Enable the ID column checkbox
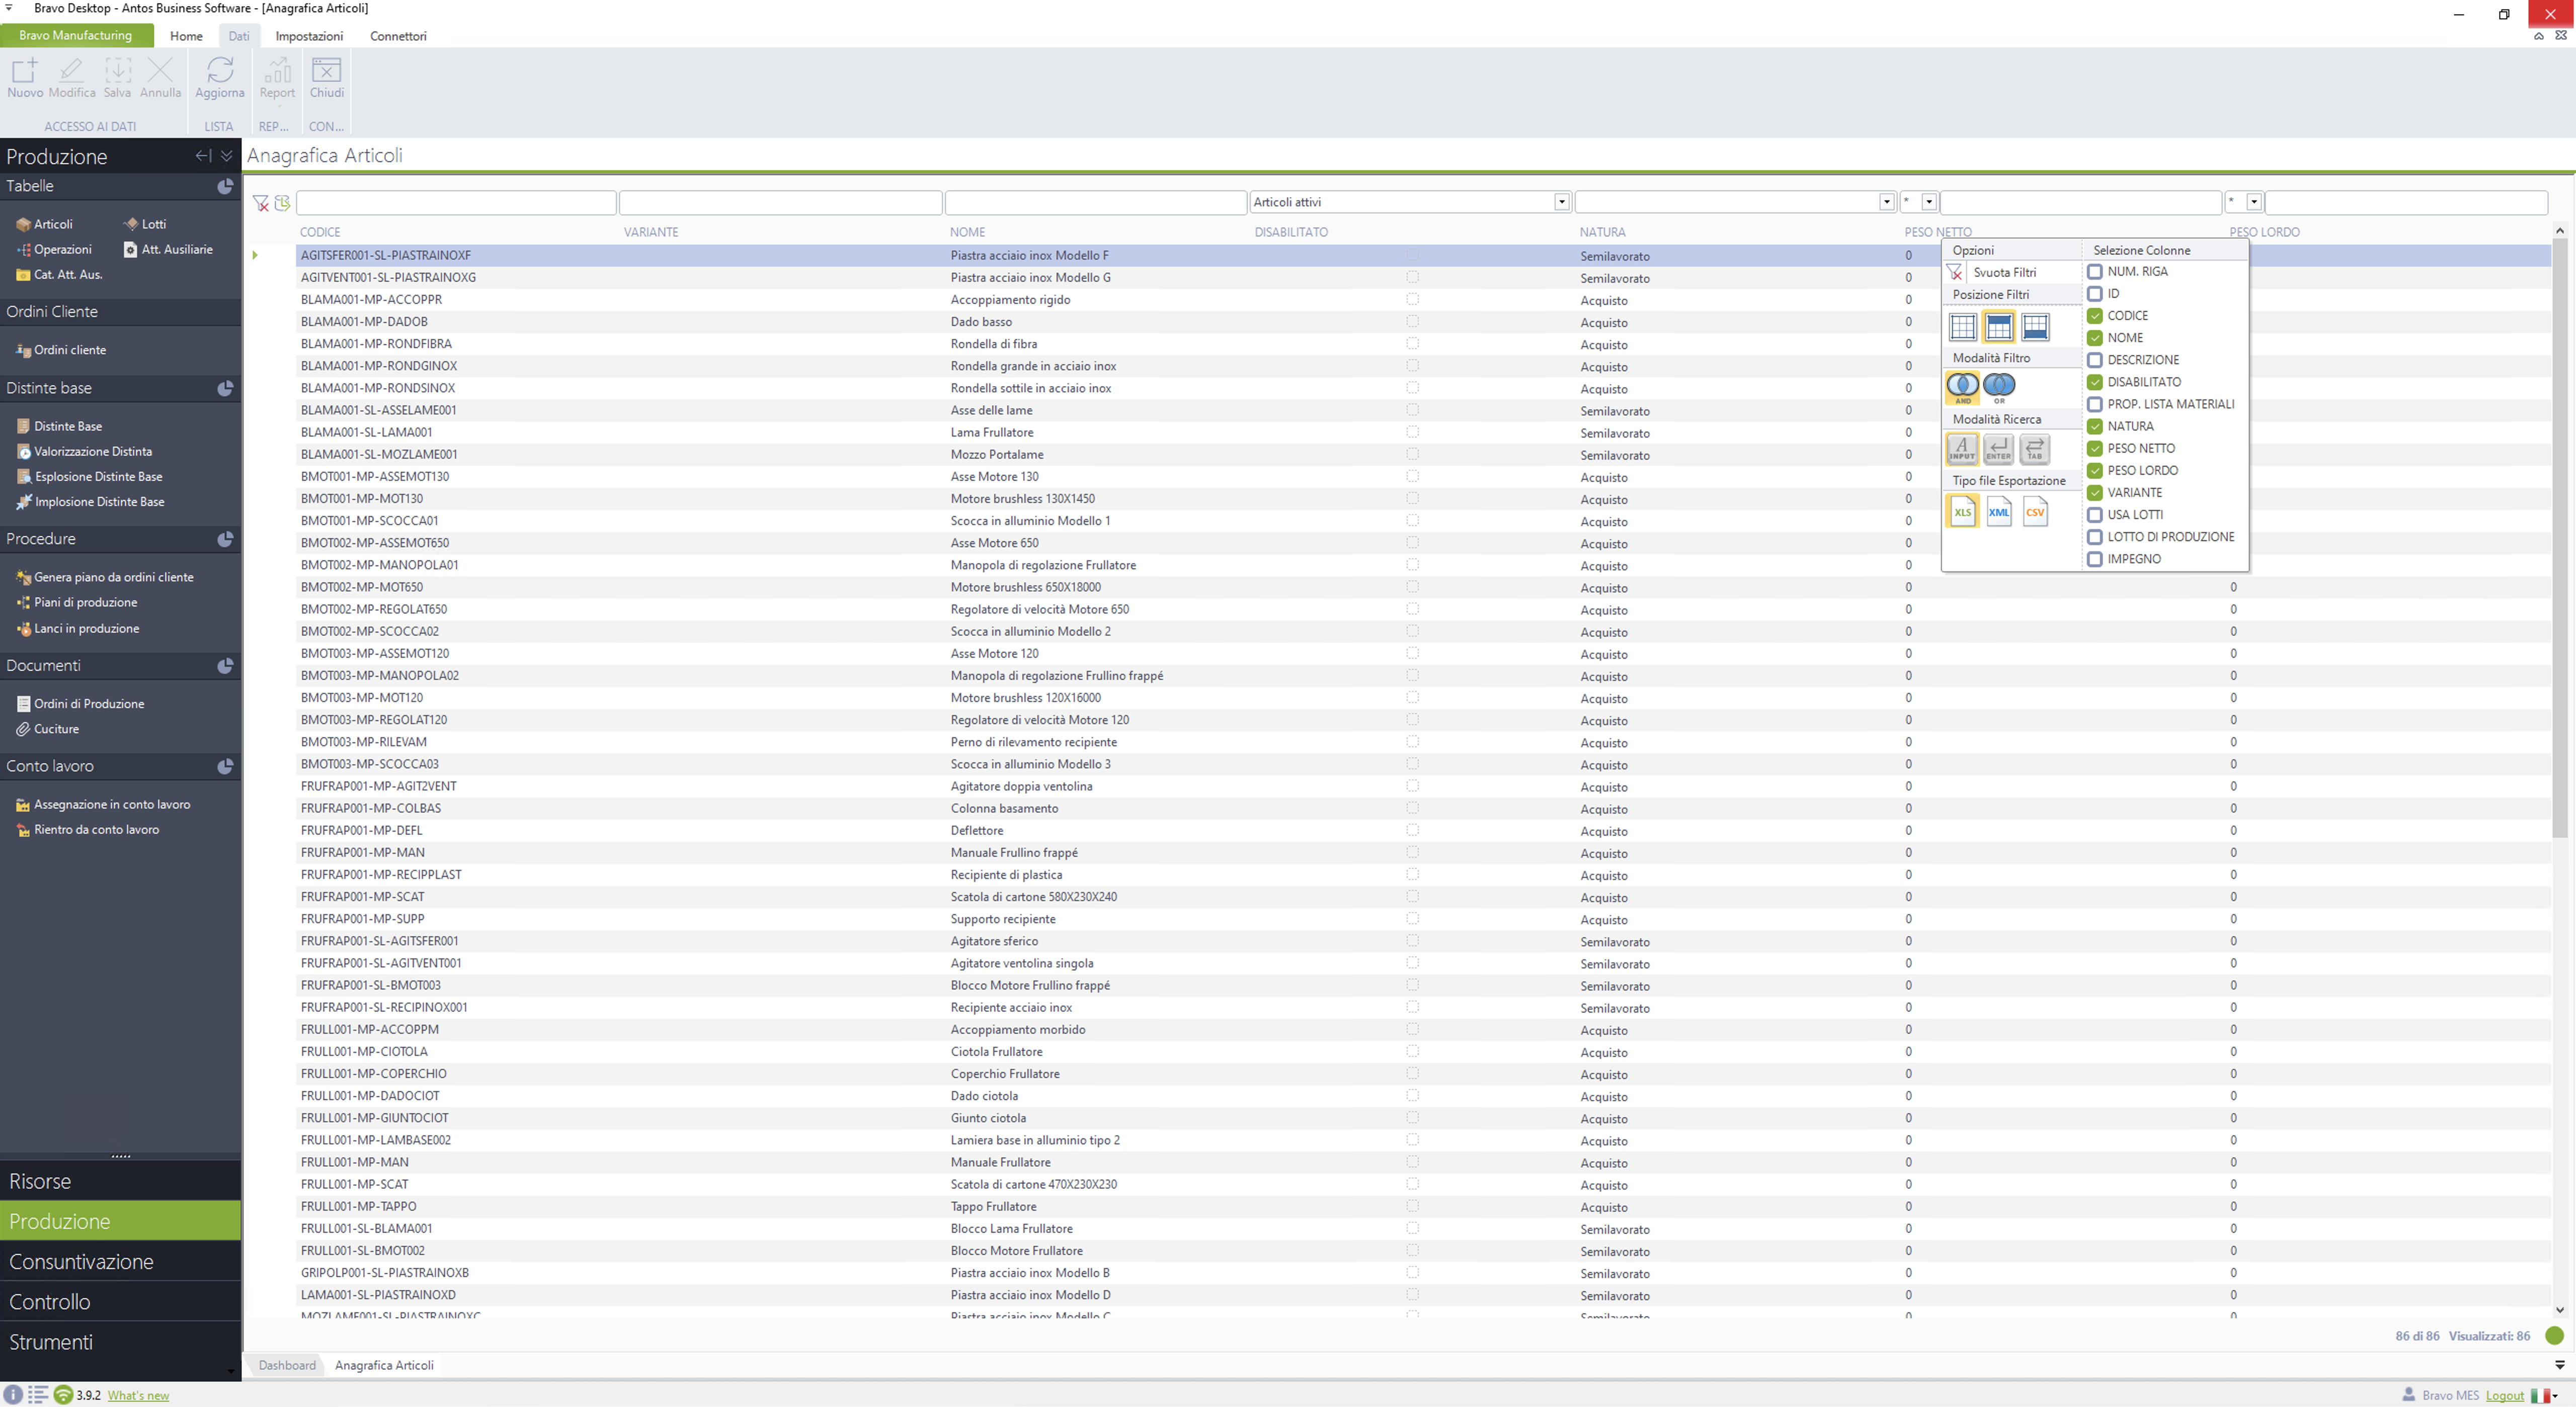 [x=2094, y=294]
